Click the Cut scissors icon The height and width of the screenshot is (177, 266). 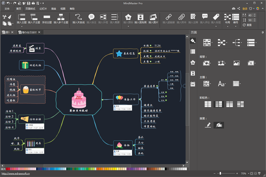click(x=5, y=17)
